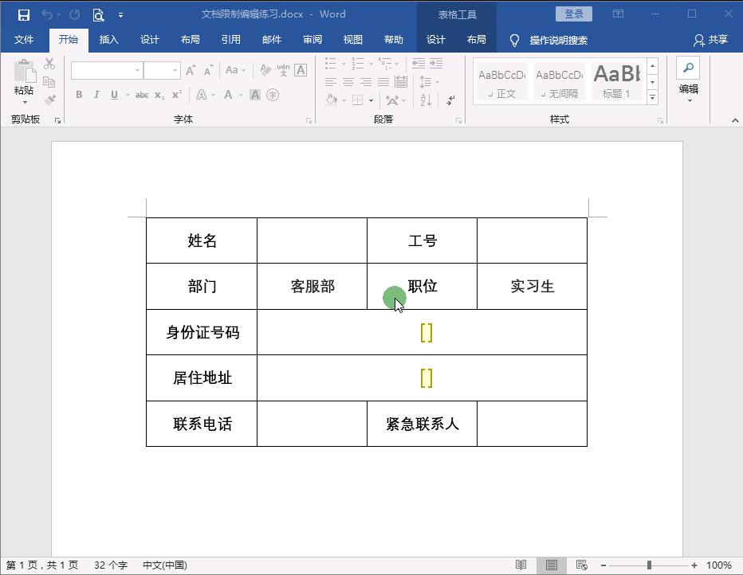The height and width of the screenshot is (575, 743).
Task: Open the Format Painter icon
Action: [x=49, y=100]
